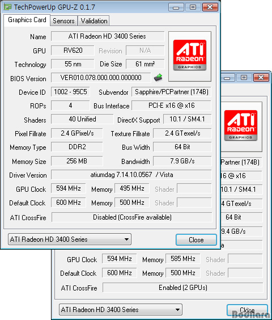Click the GPU-Z title bar app icon

[8, 7]
